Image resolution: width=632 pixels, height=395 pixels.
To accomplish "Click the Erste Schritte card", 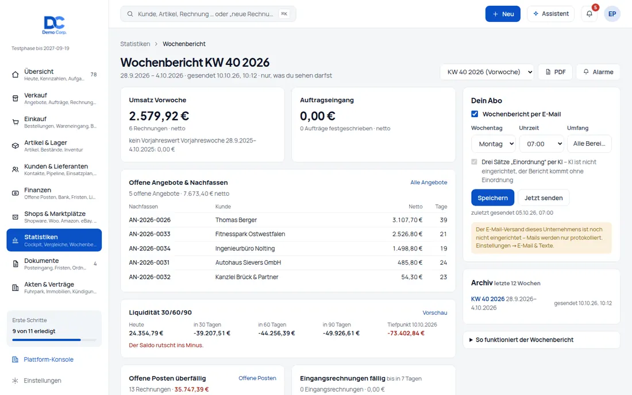I will (x=54, y=328).
